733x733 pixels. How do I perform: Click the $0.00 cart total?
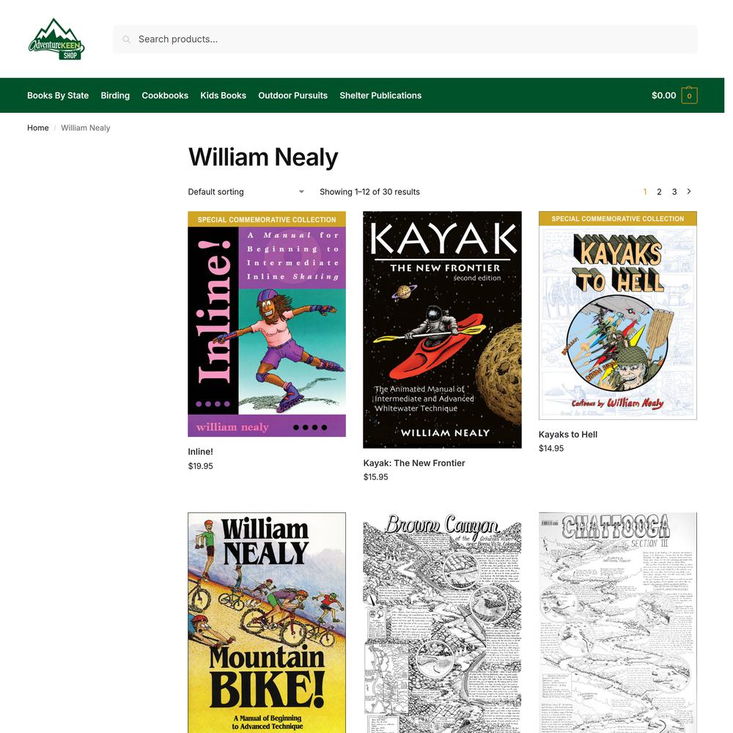663,95
